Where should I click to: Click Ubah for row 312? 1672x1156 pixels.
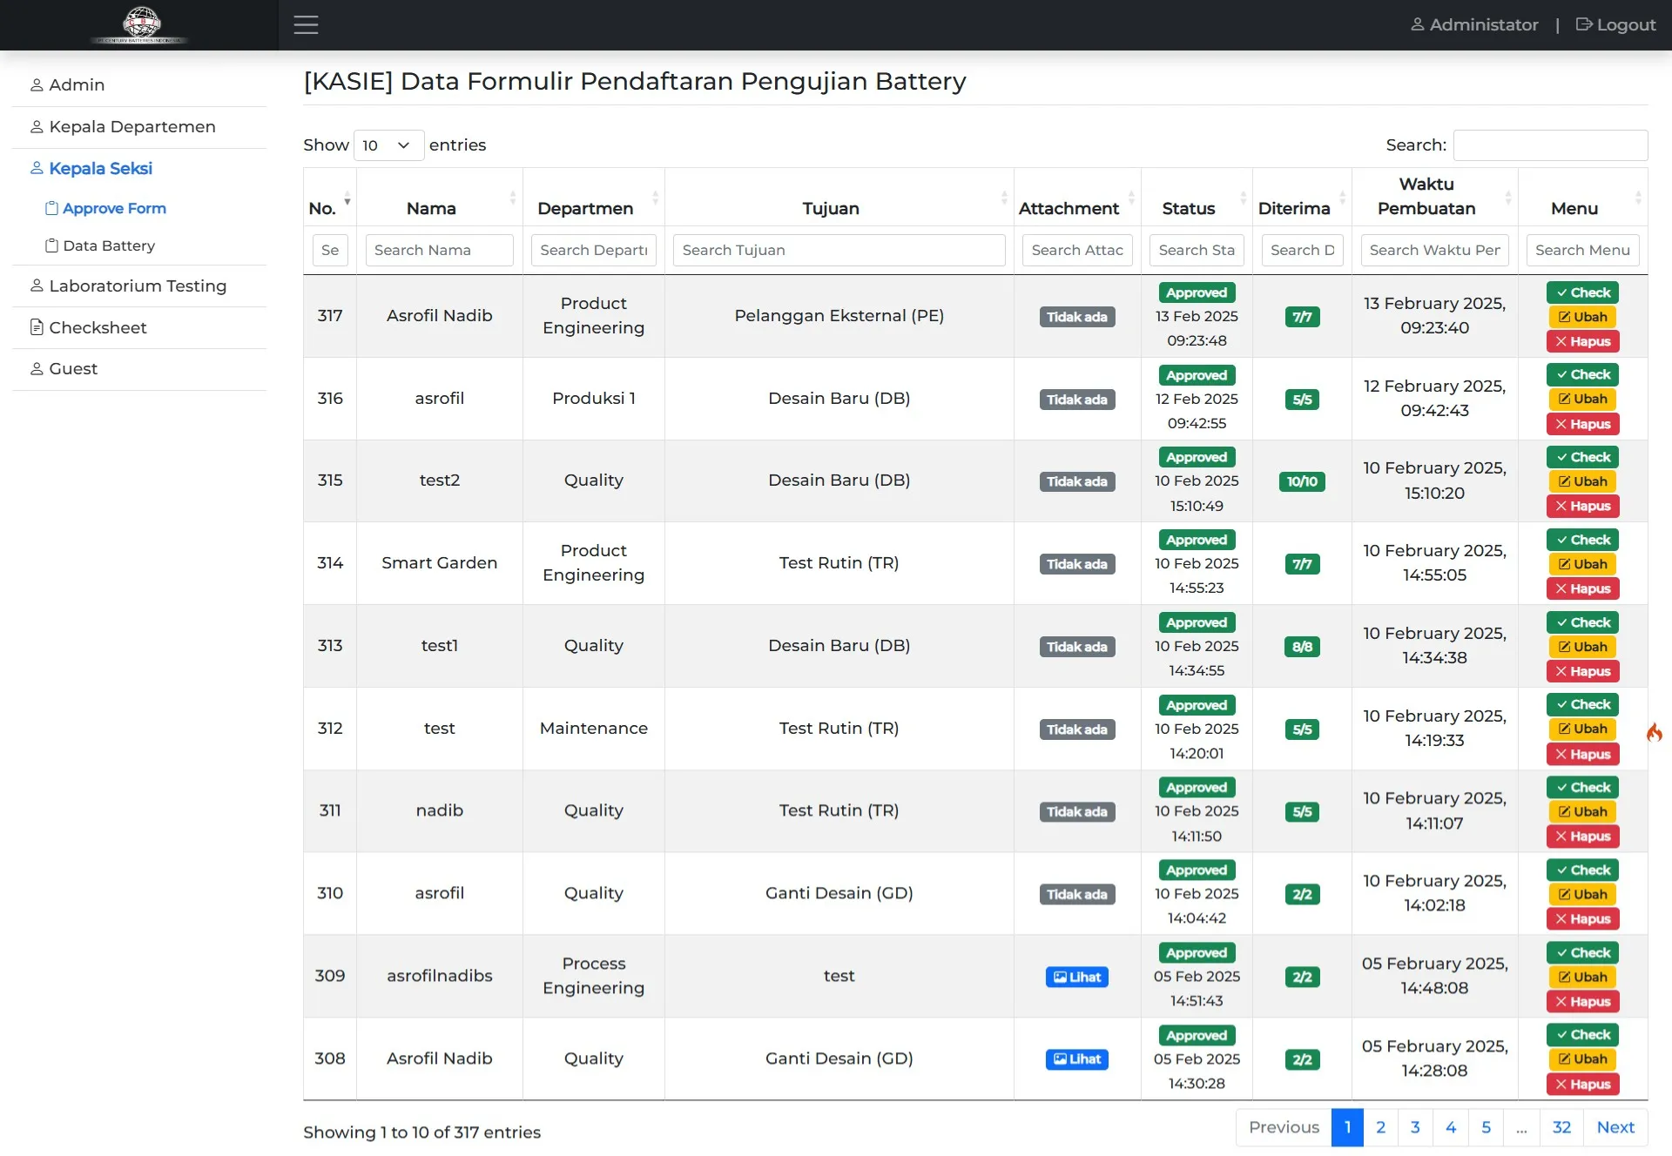(1582, 729)
